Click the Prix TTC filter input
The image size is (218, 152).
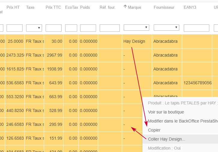click(53, 28)
